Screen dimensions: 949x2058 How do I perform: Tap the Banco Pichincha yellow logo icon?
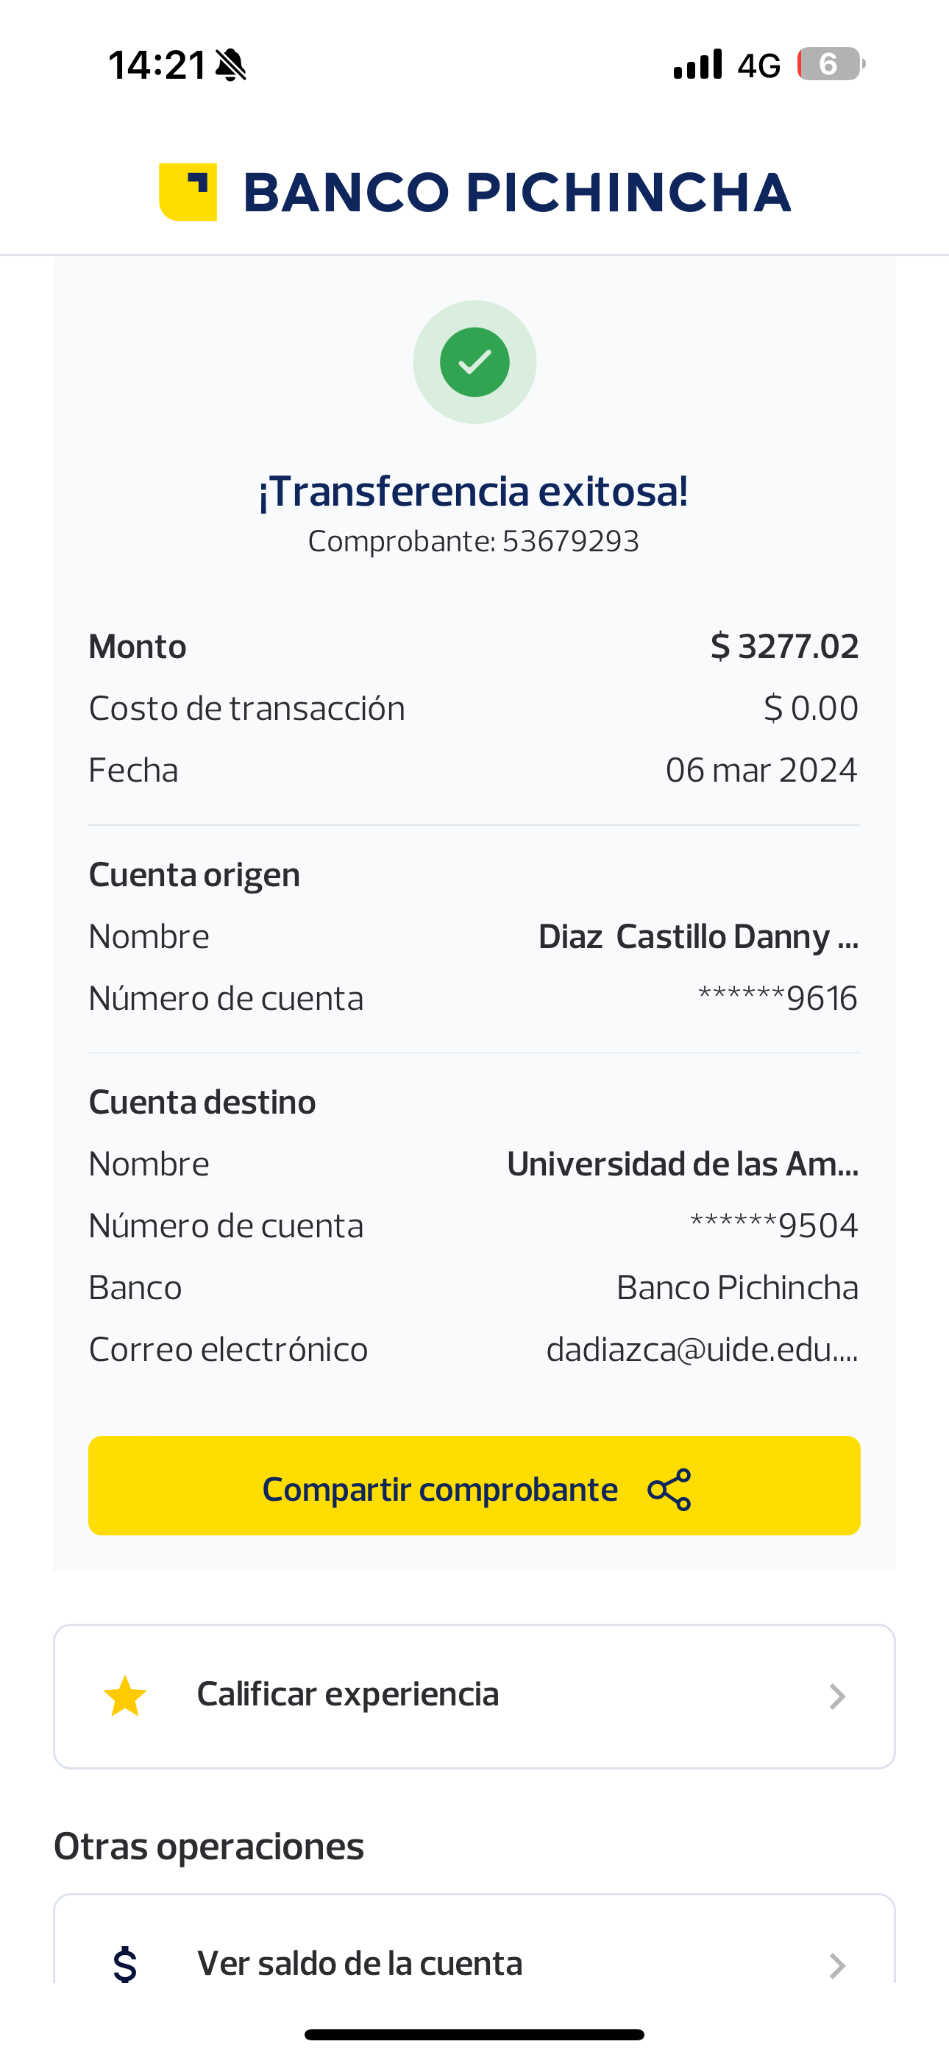pyautogui.click(x=188, y=191)
